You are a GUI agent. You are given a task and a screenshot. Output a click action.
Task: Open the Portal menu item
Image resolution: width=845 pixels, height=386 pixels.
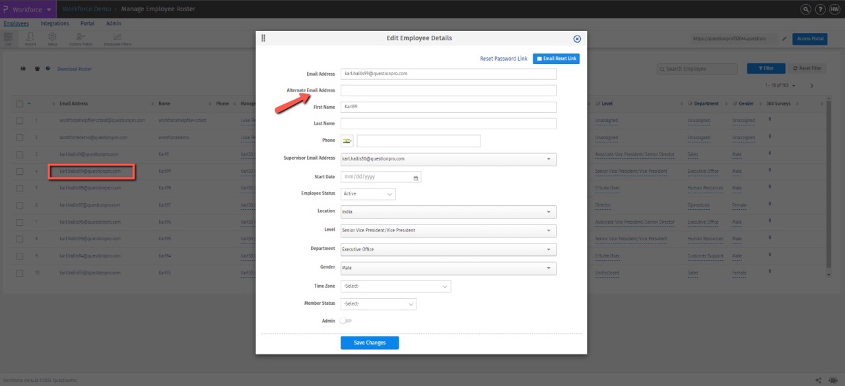[87, 23]
